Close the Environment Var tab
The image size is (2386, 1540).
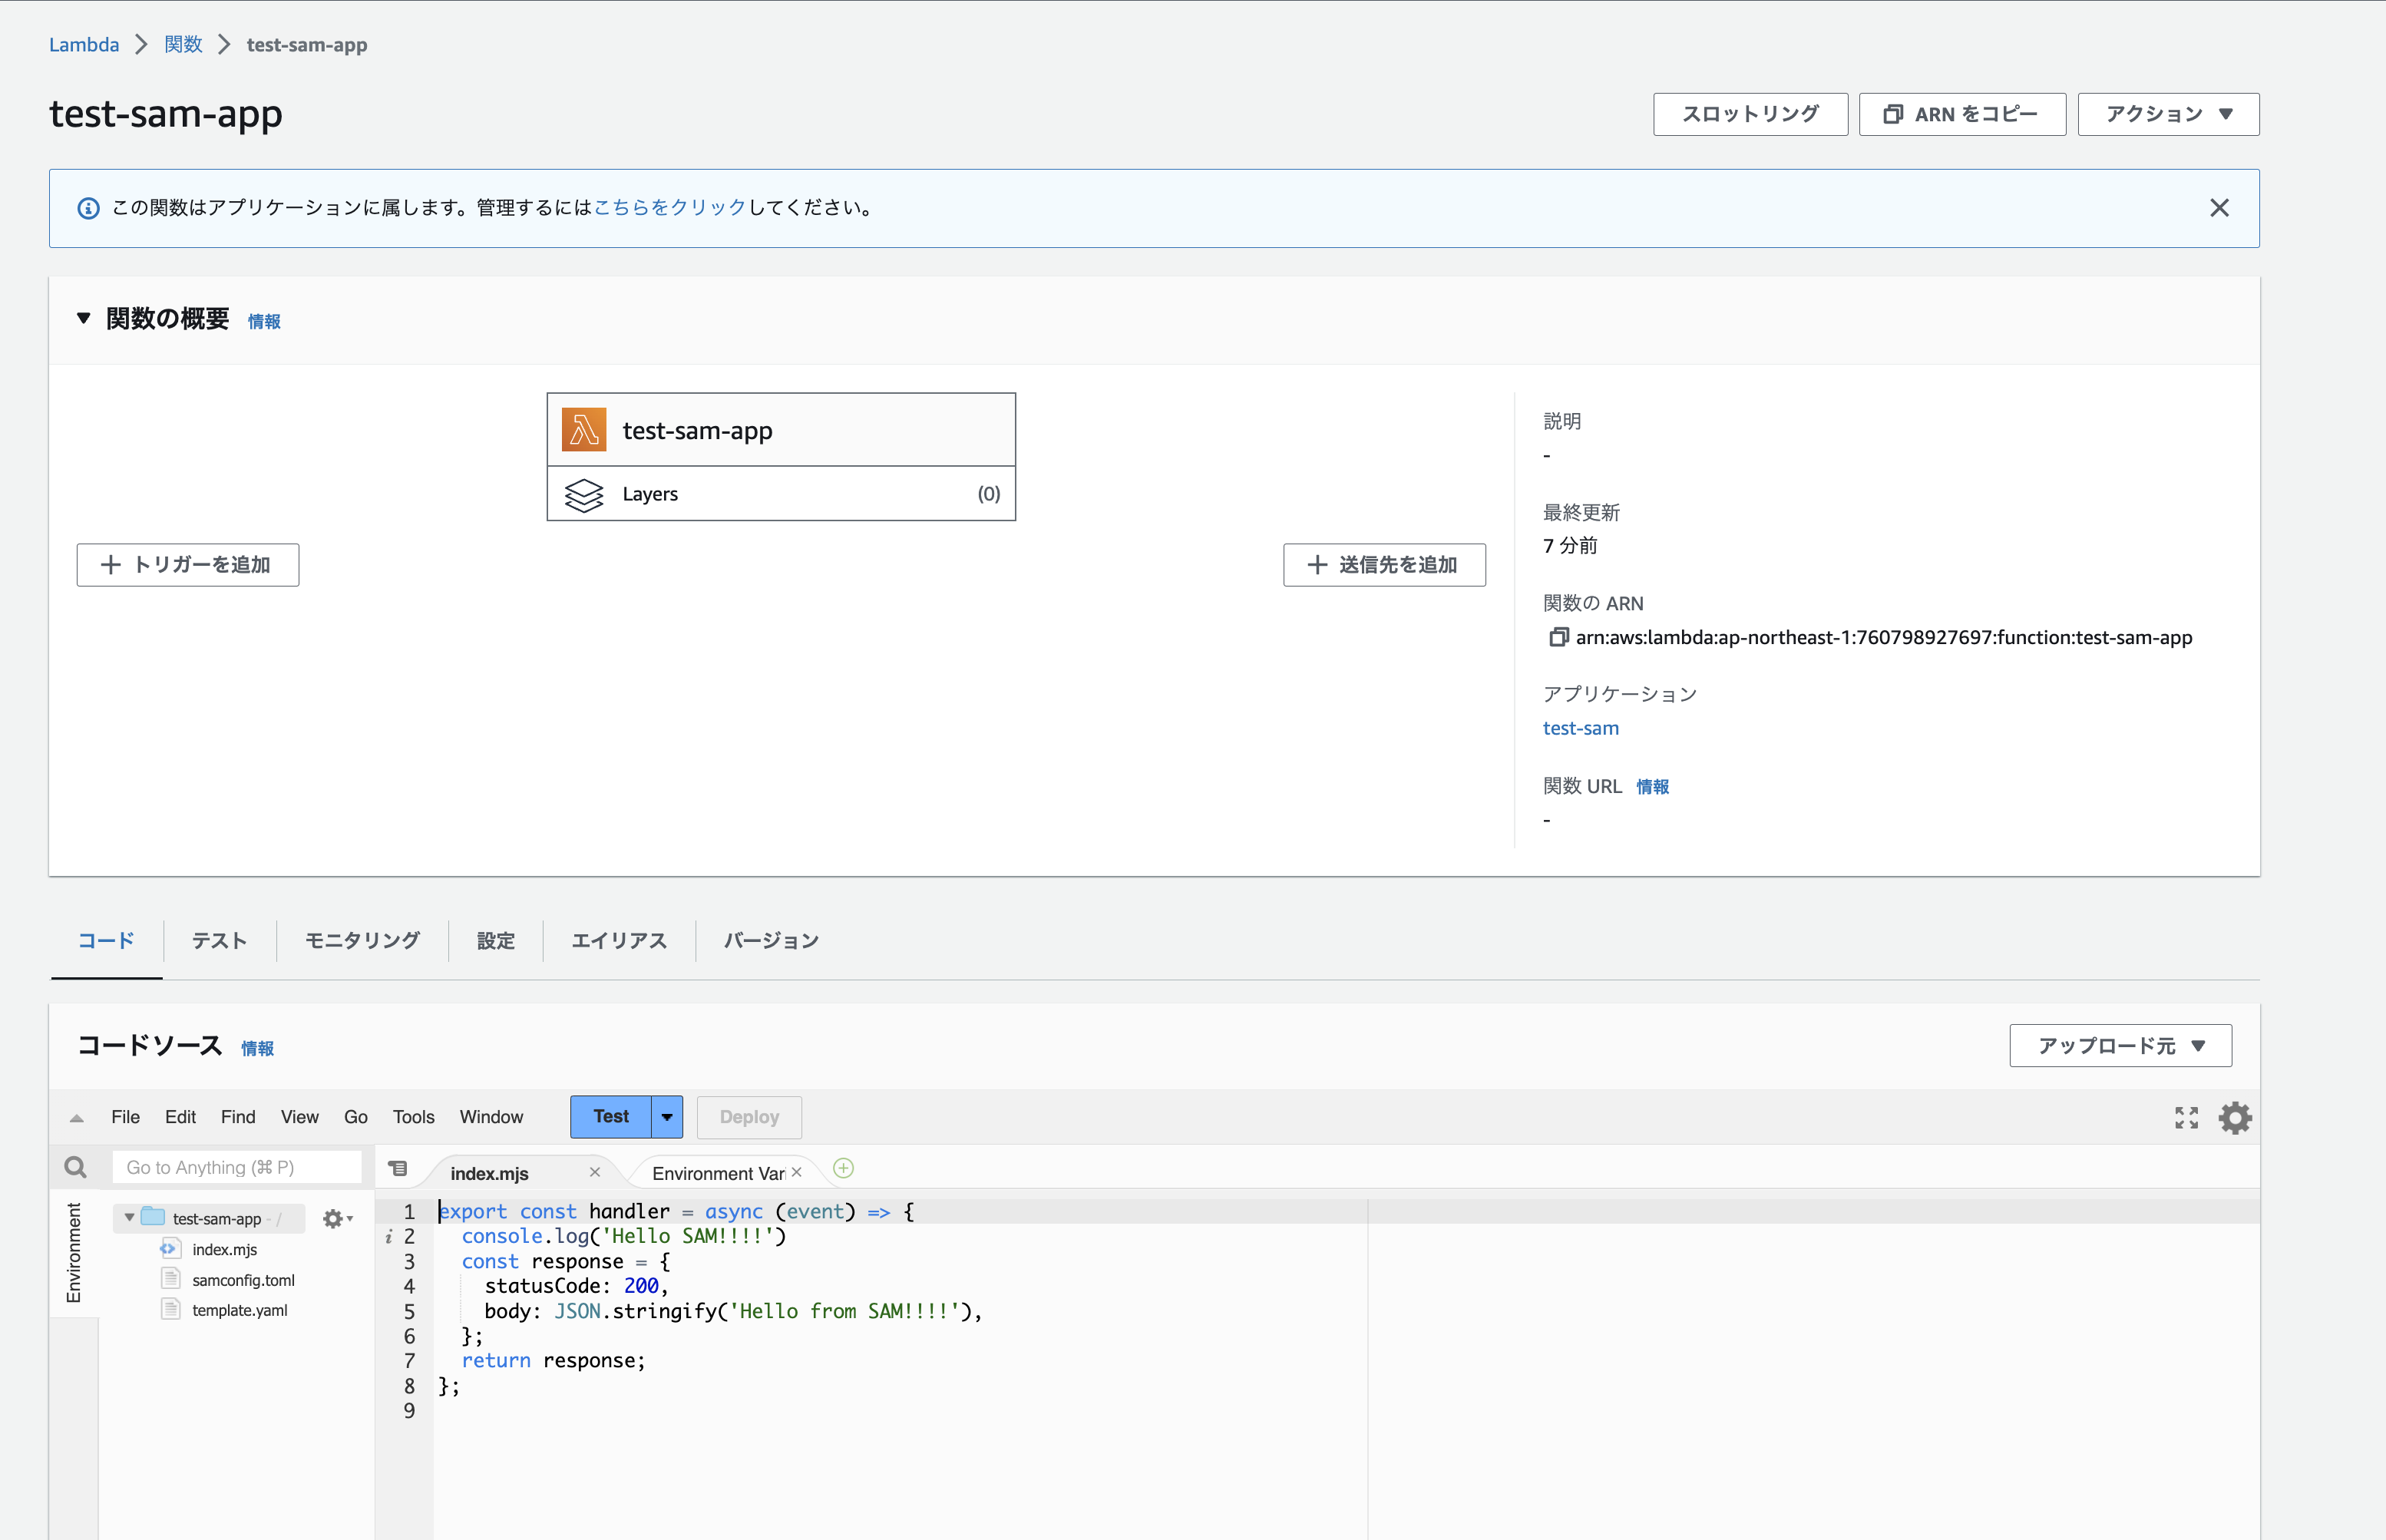click(796, 1172)
